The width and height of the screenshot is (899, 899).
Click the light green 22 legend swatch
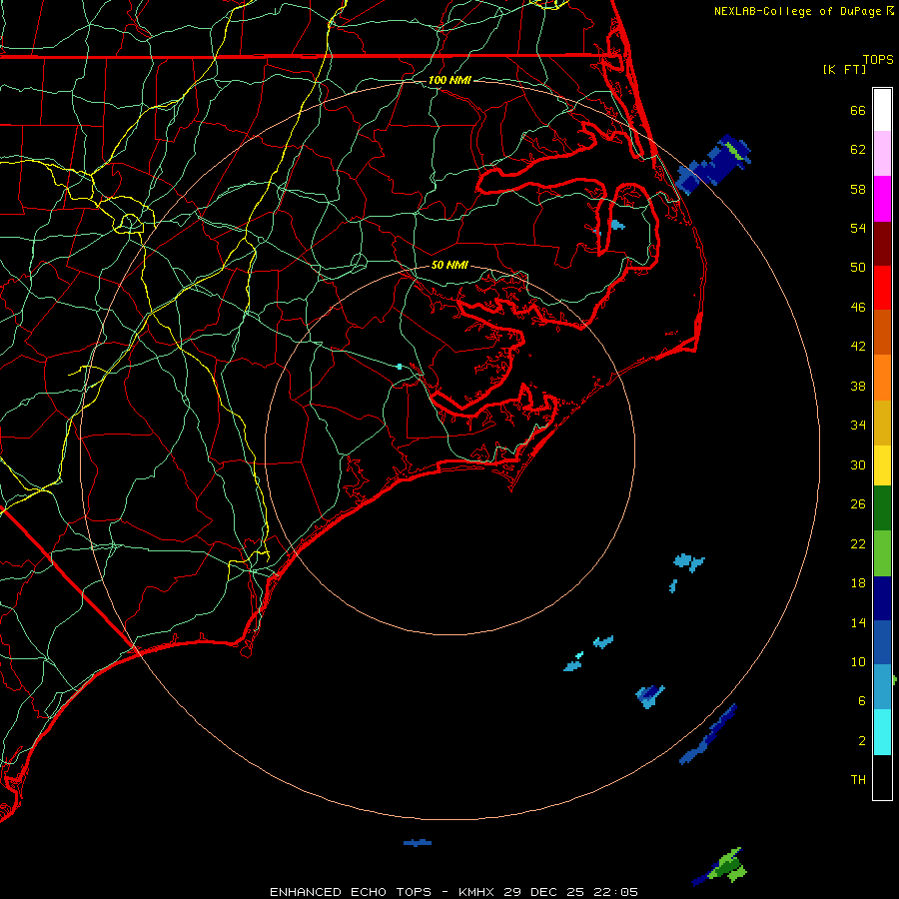[x=882, y=553]
